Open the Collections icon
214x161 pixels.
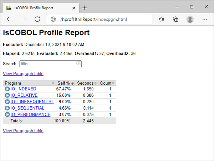click(x=175, y=19)
